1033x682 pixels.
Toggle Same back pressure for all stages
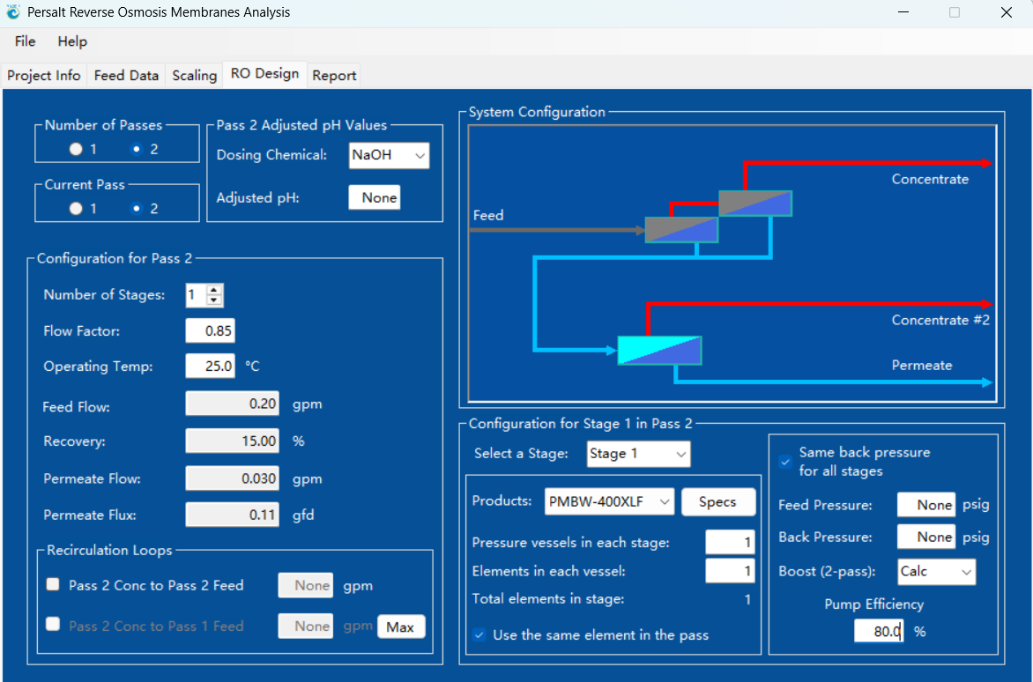click(785, 462)
